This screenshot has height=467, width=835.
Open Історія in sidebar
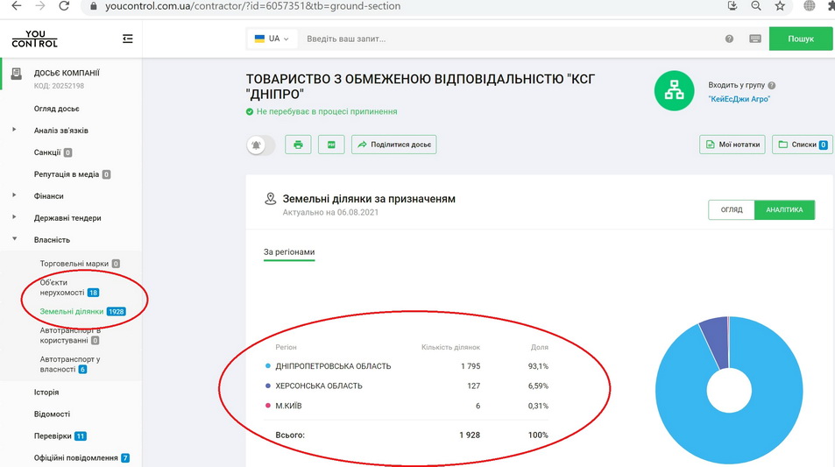[46, 393]
